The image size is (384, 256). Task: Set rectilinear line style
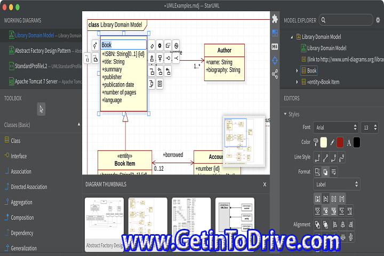pyautogui.click(x=317, y=158)
